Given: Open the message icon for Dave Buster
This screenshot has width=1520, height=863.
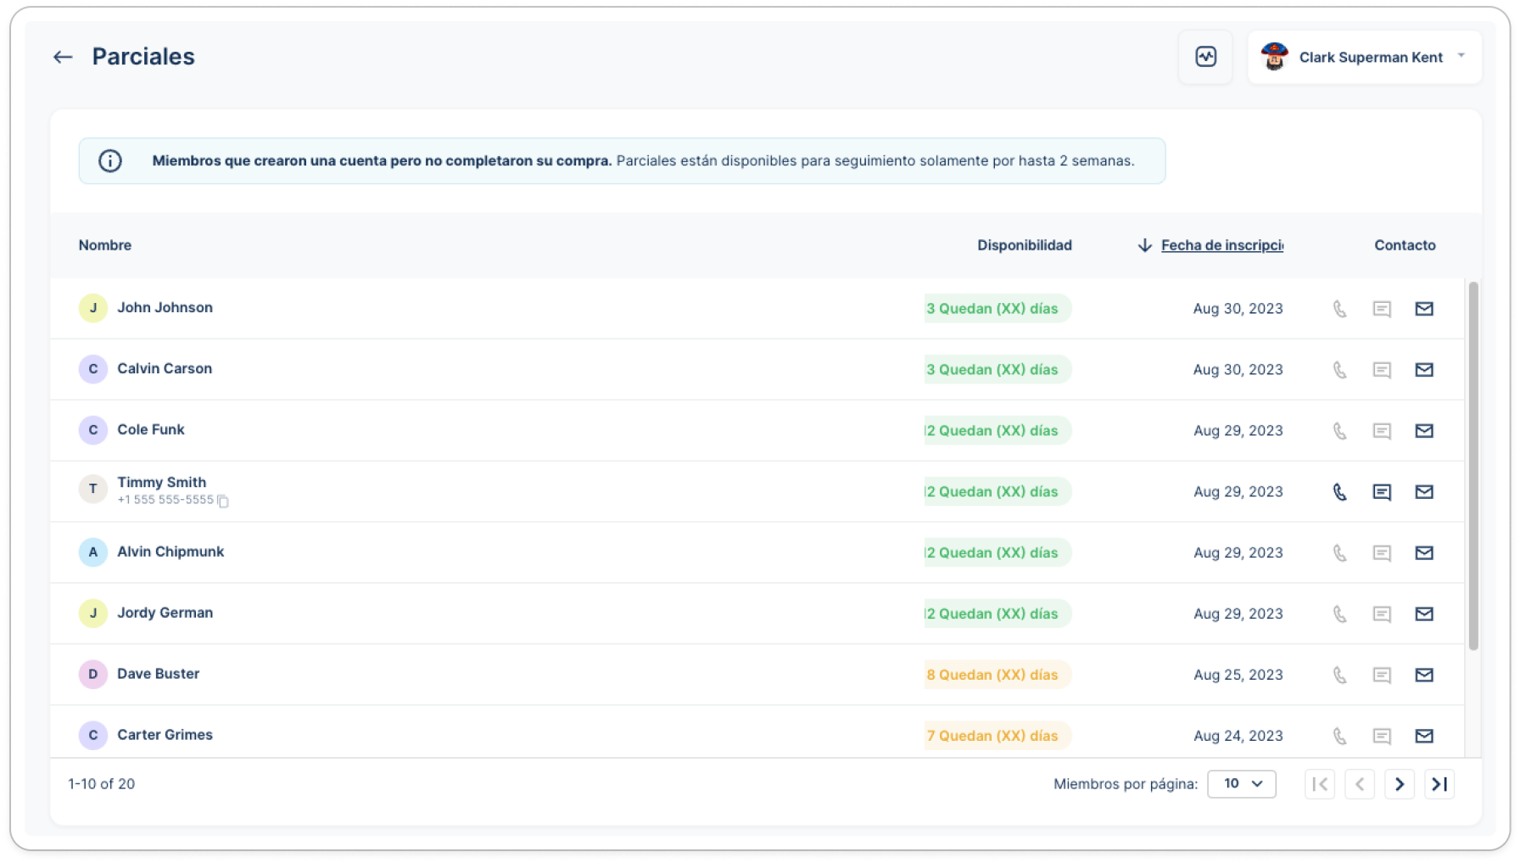Looking at the screenshot, I should (x=1382, y=675).
